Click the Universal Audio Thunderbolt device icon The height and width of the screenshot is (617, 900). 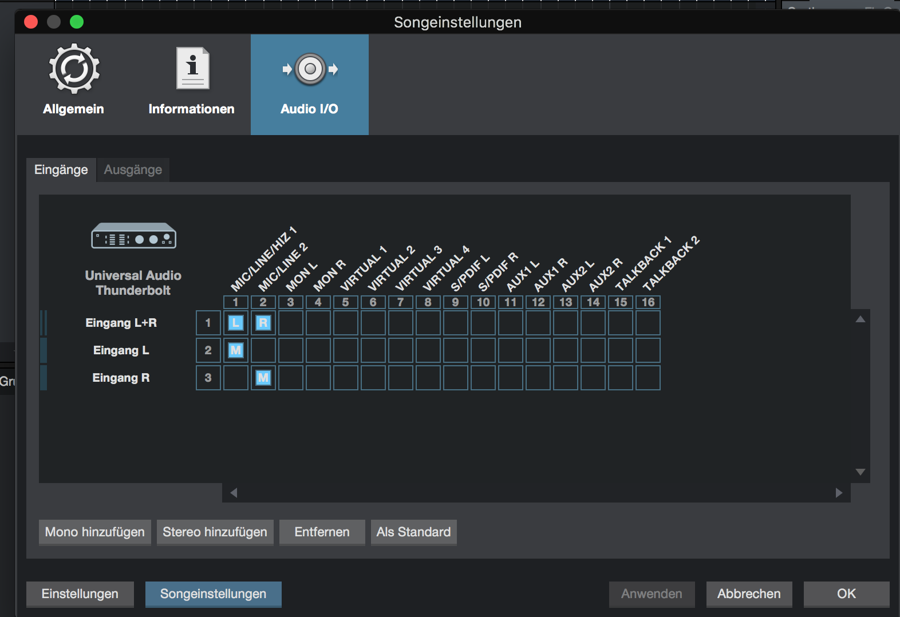coord(133,236)
